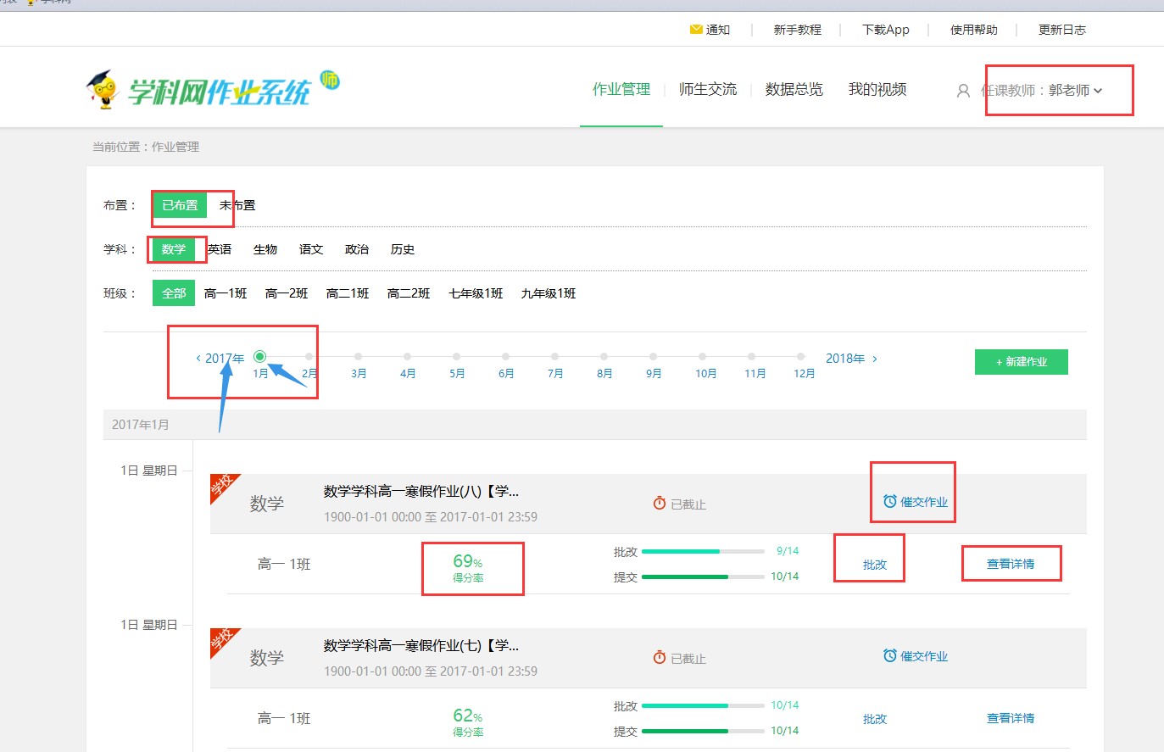
Task: Open 查看详情 for 寒假作业(八)
Action: (x=1011, y=562)
